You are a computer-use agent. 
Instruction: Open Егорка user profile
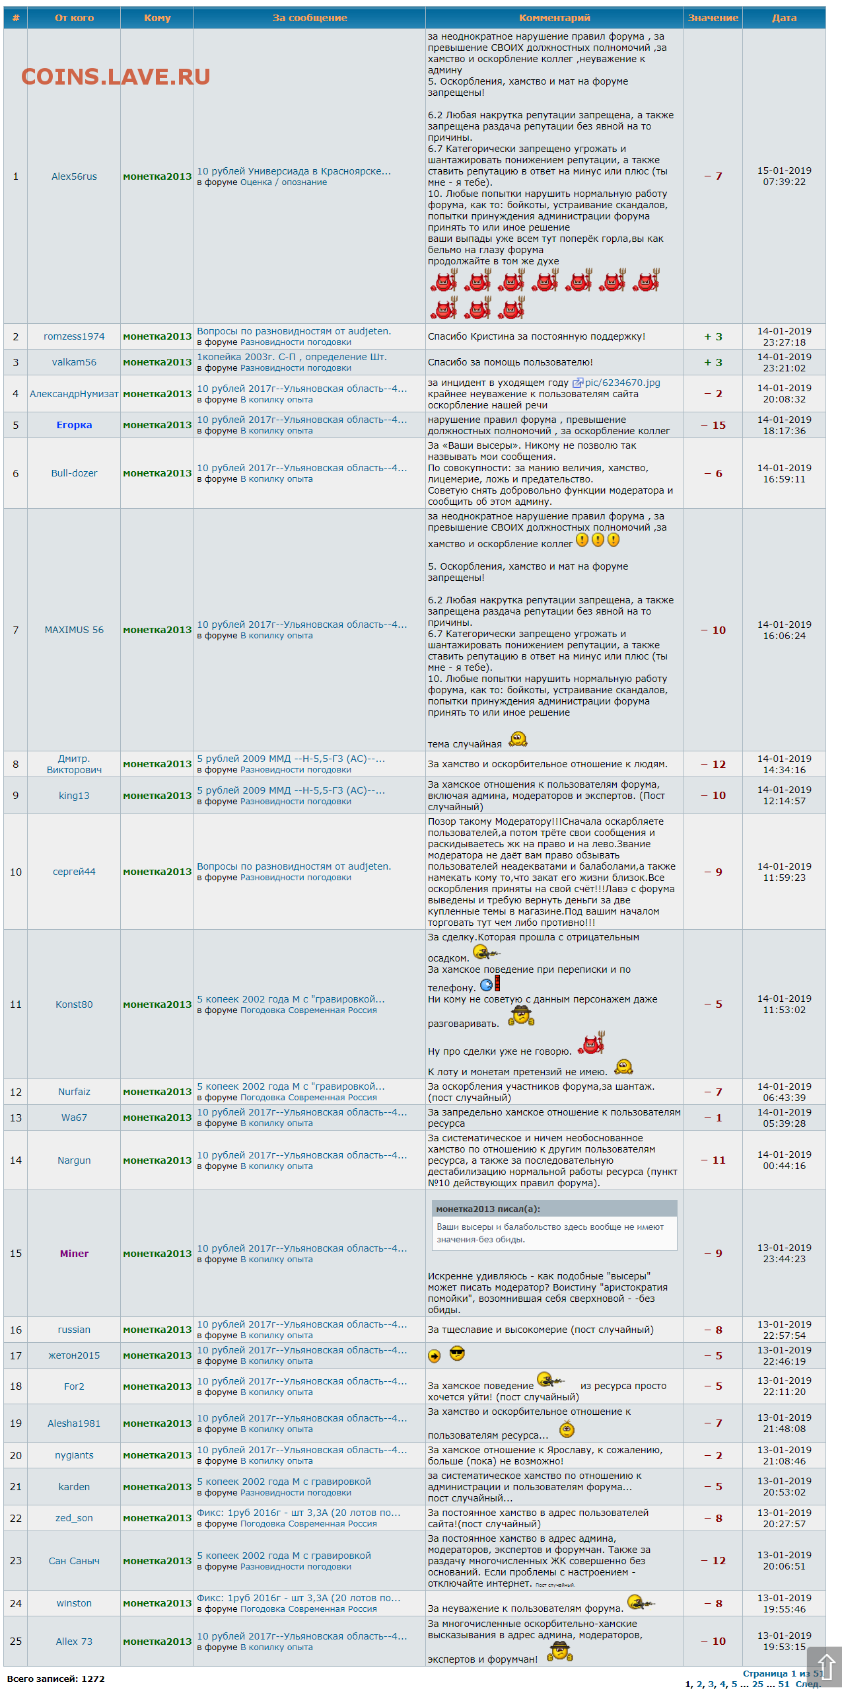click(x=74, y=425)
